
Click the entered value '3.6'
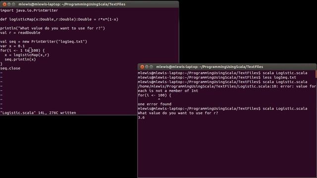pyautogui.click(x=141, y=117)
